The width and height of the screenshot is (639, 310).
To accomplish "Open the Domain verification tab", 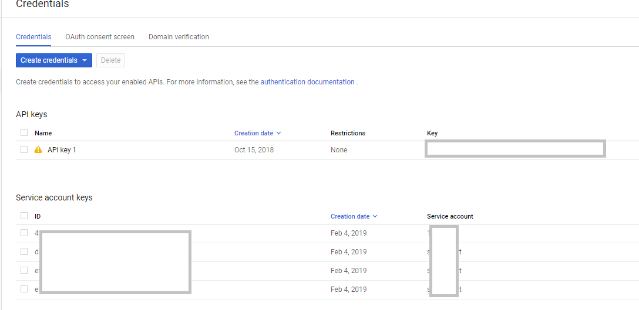I will pyautogui.click(x=179, y=36).
